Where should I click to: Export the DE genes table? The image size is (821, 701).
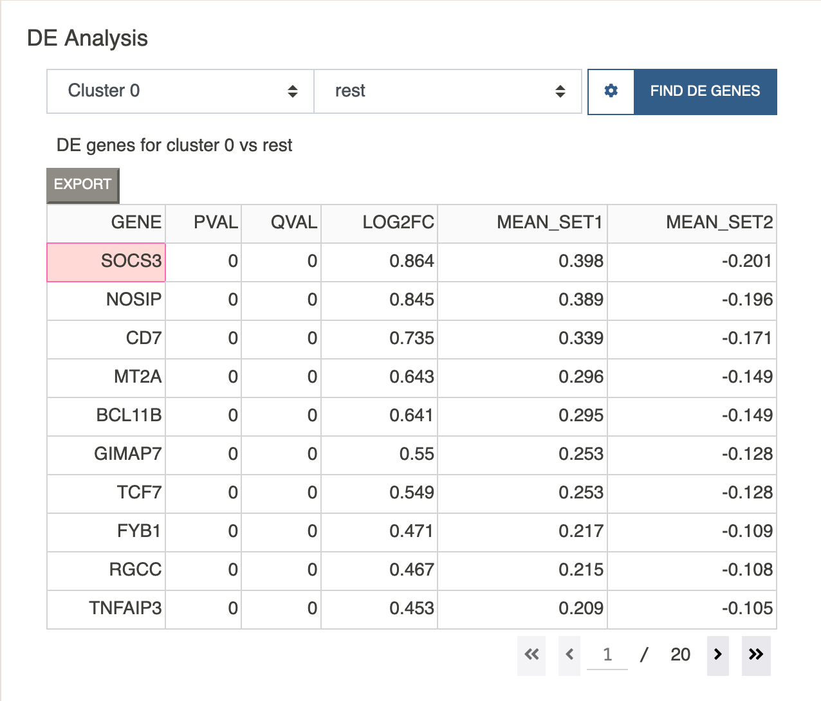[x=83, y=185]
